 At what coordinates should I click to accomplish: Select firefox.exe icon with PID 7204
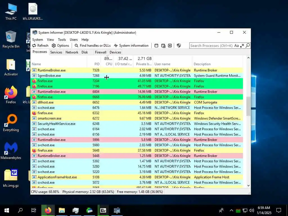coord(34,81)
